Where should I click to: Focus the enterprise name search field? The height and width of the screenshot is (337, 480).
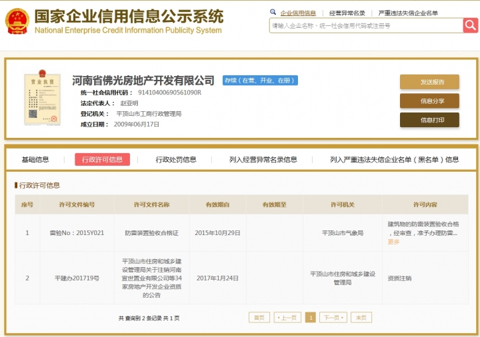(366, 26)
